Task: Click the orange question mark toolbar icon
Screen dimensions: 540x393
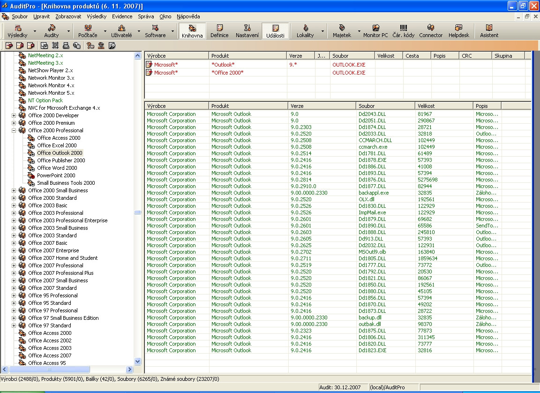Action: pyautogui.click(x=90, y=45)
